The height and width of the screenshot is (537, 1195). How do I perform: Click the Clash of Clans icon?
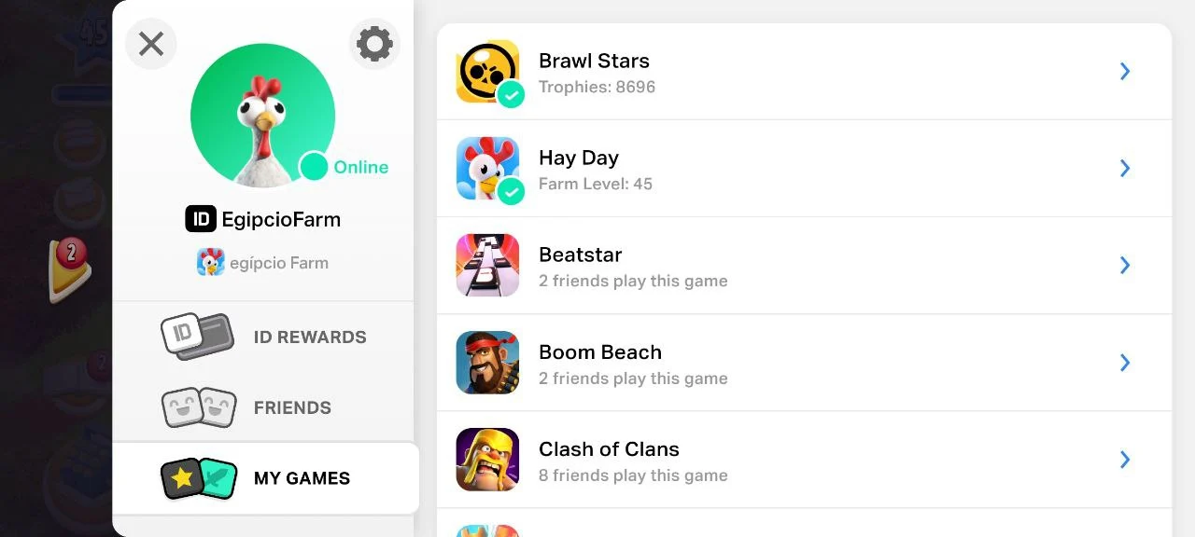(x=487, y=459)
